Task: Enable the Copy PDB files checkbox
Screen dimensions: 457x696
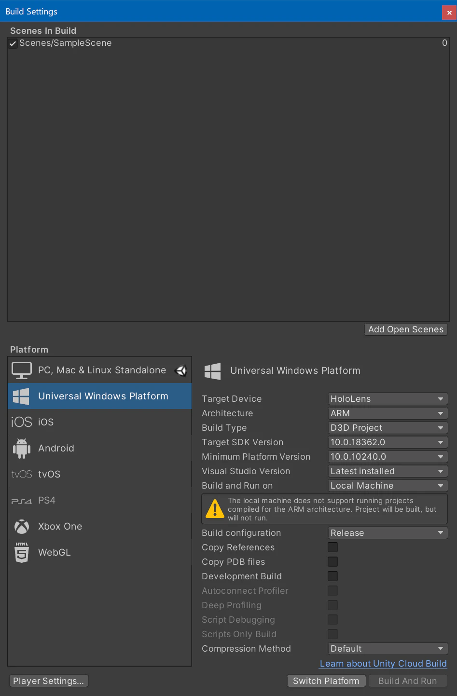Action: [332, 562]
